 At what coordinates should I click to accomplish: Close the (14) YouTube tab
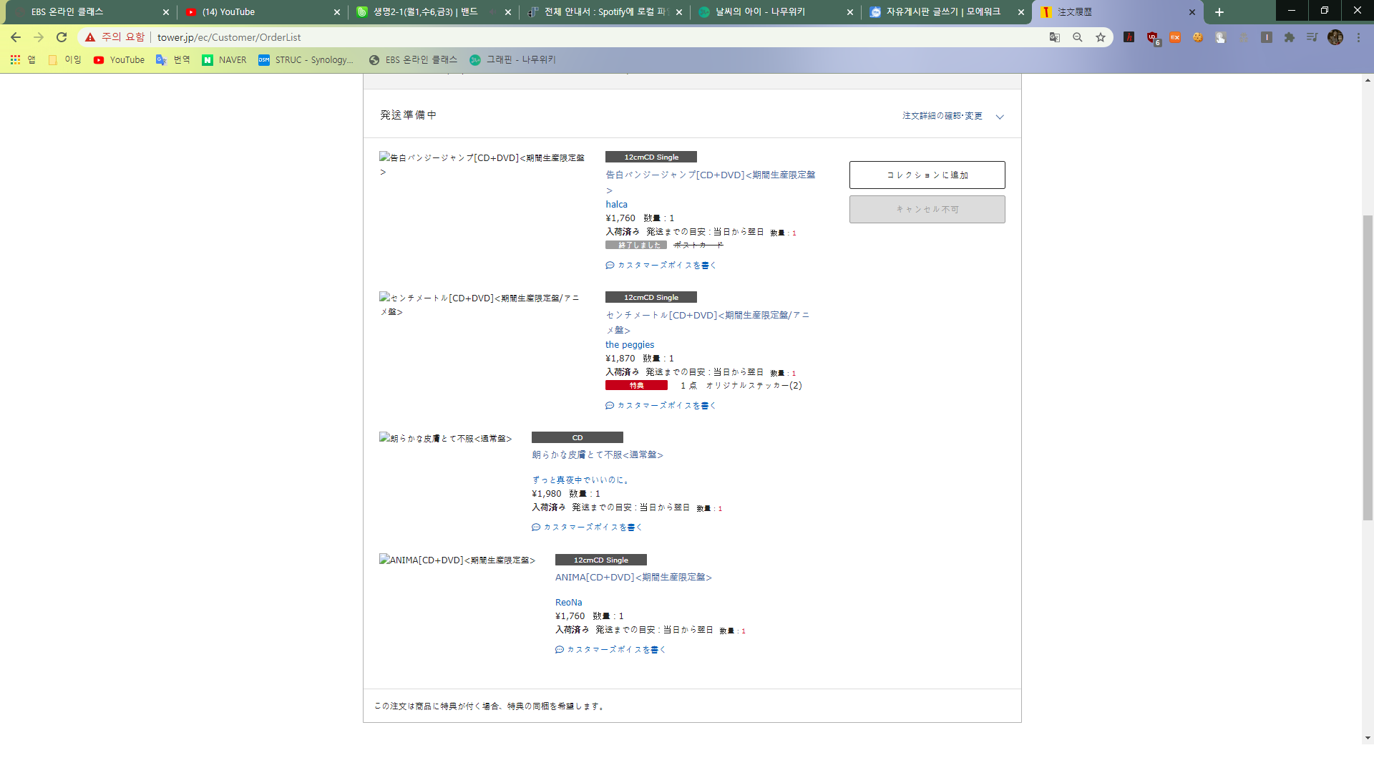tap(337, 12)
